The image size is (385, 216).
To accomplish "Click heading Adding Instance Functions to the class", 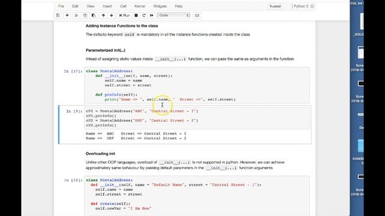I will (x=122, y=26).
